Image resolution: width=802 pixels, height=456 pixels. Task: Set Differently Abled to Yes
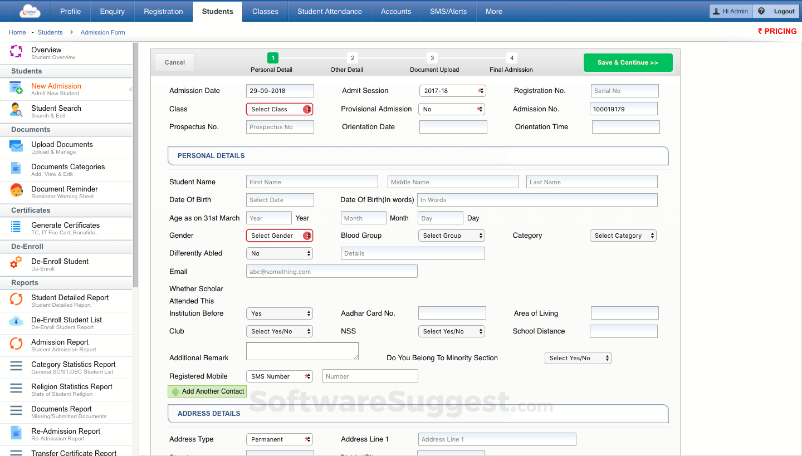click(279, 253)
